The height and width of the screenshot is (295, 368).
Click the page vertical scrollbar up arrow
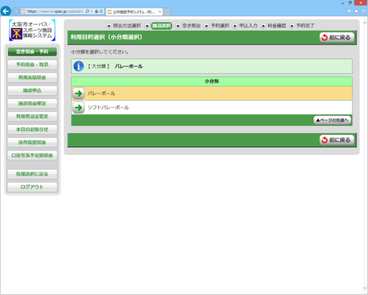click(x=365, y=23)
